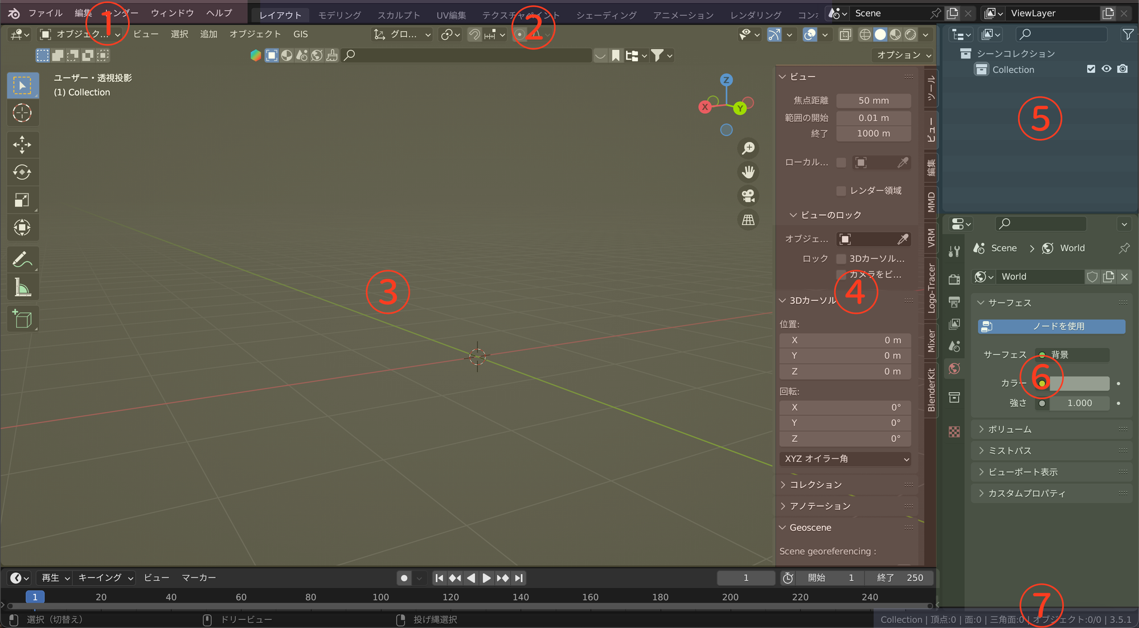Image resolution: width=1139 pixels, height=628 pixels.
Task: Toggle auto keying record button
Action: click(404, 578)
